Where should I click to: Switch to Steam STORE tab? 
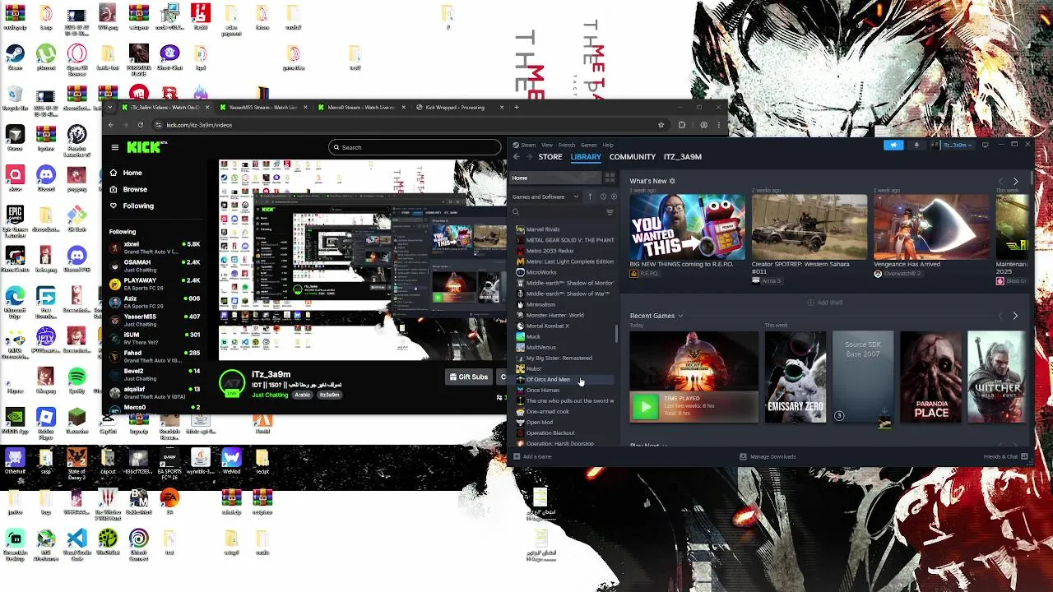[550, 157]
